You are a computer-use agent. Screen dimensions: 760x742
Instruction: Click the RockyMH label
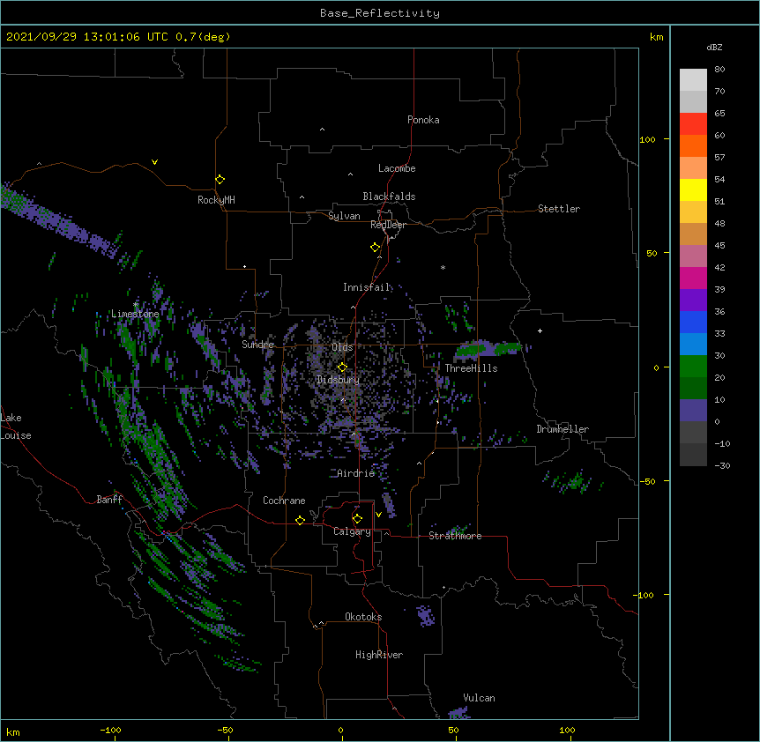[216, 200]
